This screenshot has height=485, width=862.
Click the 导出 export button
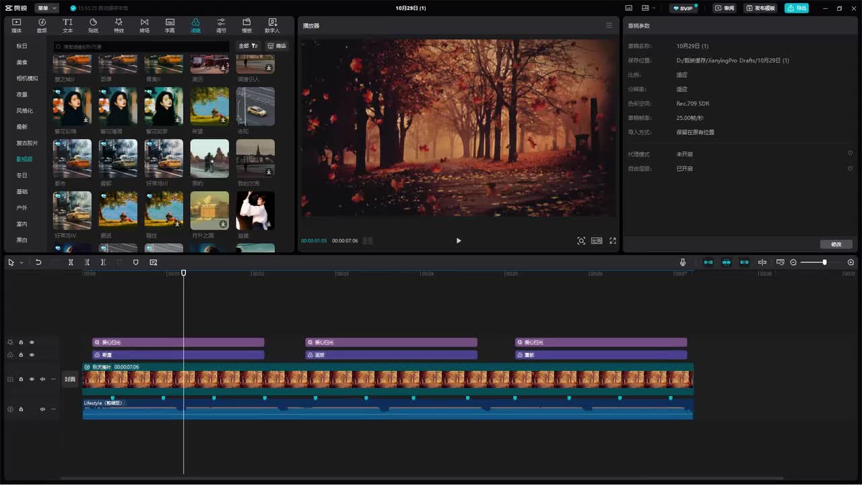(x=797, y=8)
